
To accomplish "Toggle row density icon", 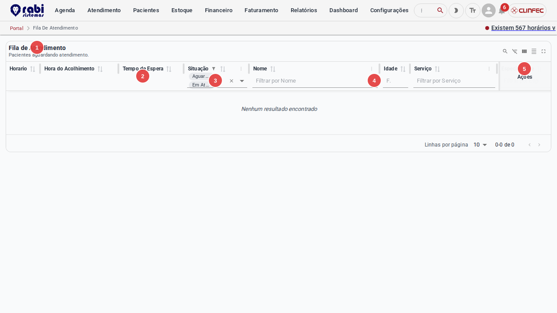I will coord(534,51).
